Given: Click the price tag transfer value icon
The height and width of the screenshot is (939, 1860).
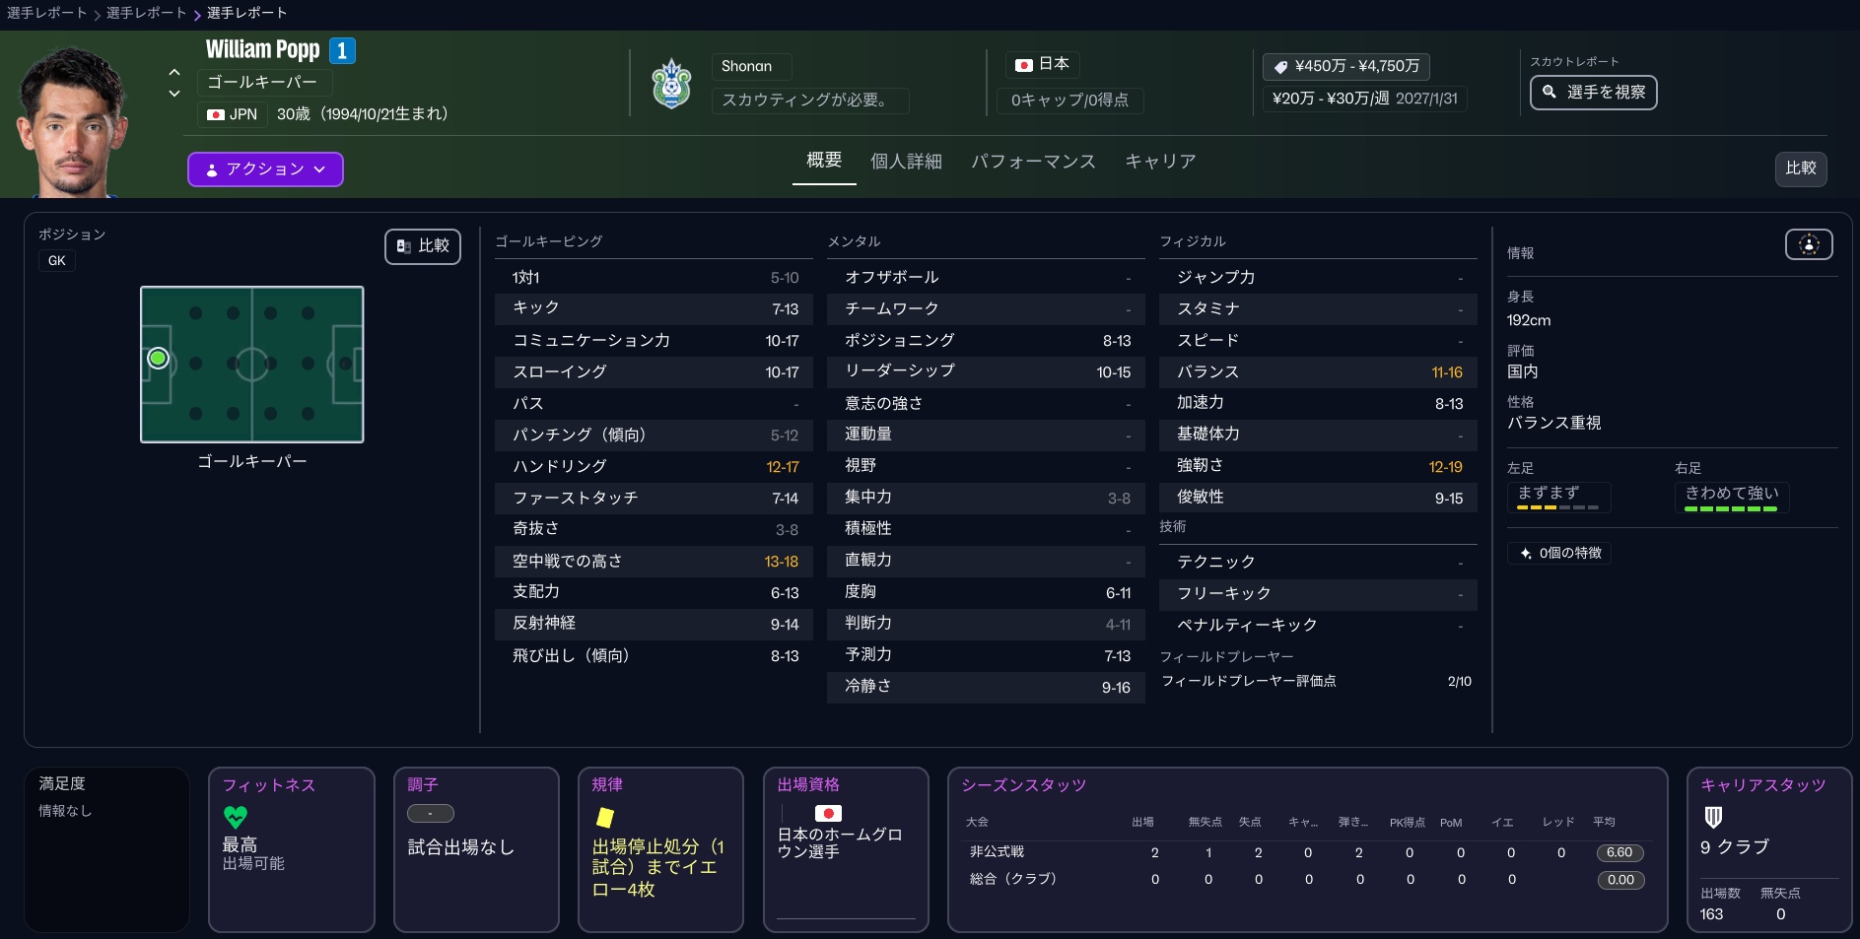Looking at the screenshot, I should click(1280, 67).
